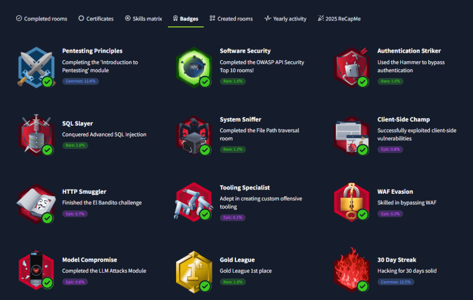Open the Client-Side Champ browser window badge
The height and width of the screenshot is (300, 473).
tap(352, 135)
